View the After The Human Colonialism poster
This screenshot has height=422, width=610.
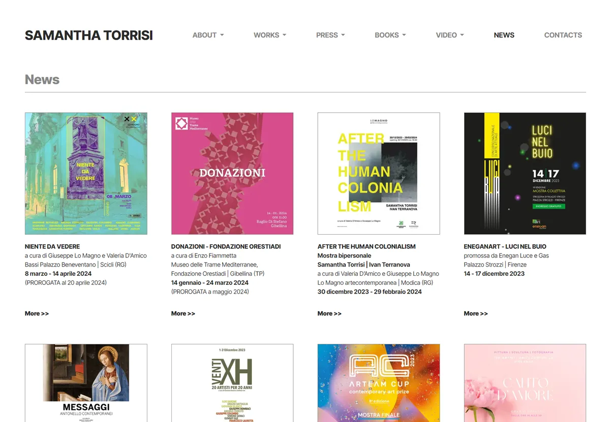(x=379, y=173)
